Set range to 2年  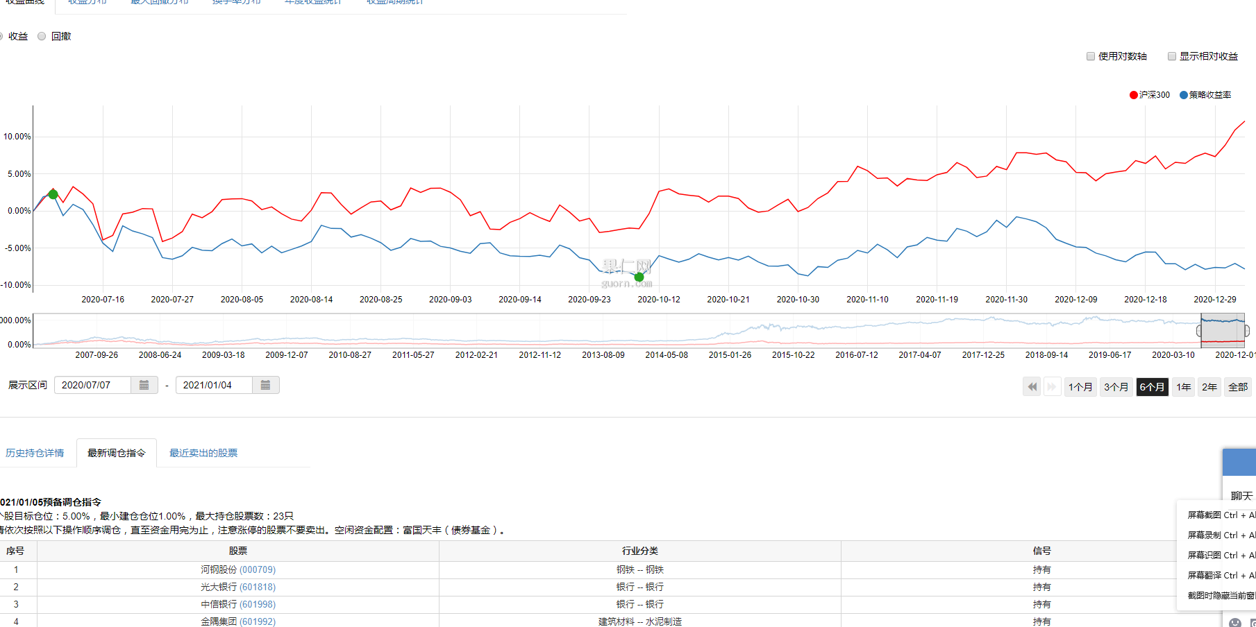click(1209, 387)
